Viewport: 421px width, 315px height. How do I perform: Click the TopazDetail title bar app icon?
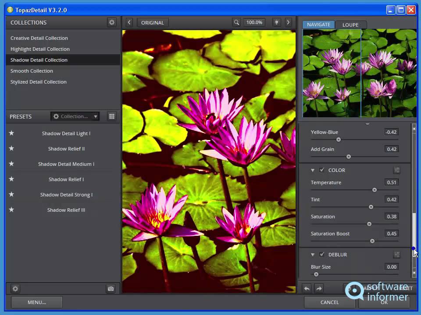click(10, 10)
